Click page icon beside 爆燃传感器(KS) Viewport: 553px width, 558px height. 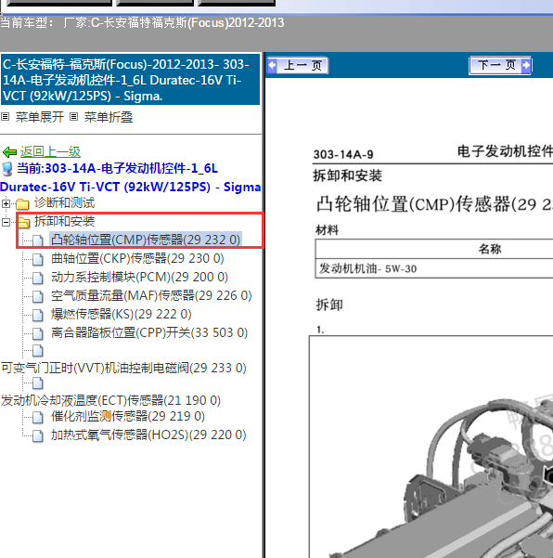tap(38, 315)
